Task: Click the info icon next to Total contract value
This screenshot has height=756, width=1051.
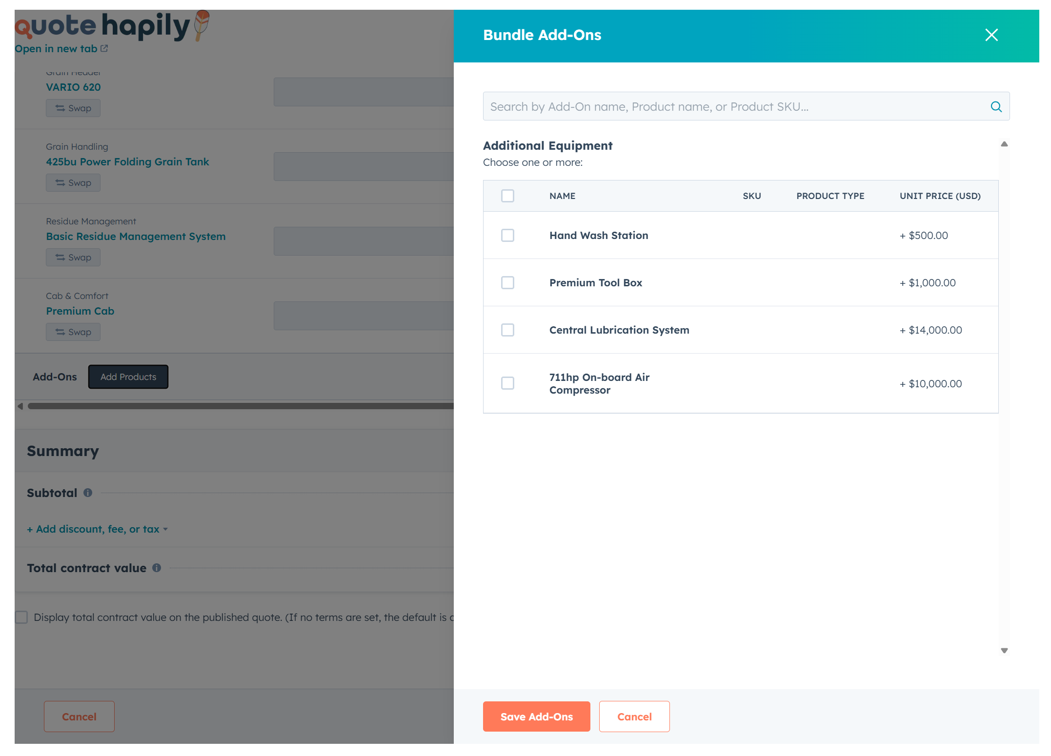Action: pos(157,568)
